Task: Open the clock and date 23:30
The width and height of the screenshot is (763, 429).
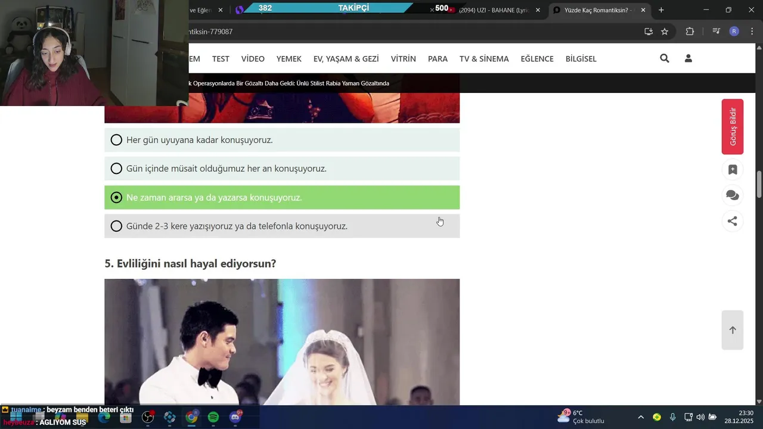Action: 739,416
